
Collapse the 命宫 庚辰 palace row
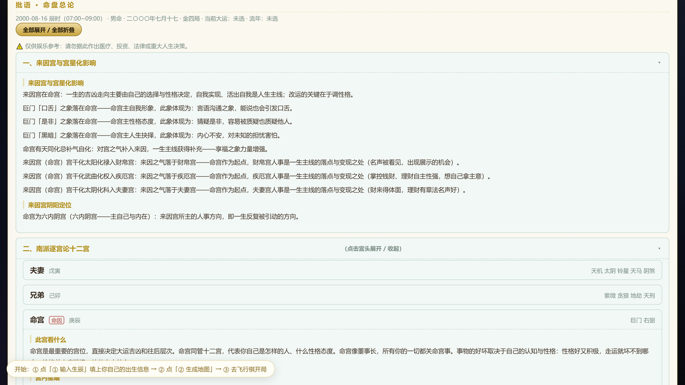pos(342,320)
